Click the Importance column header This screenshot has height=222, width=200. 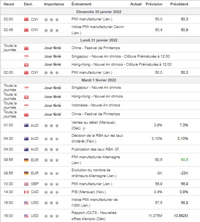[x=54, y=4]
